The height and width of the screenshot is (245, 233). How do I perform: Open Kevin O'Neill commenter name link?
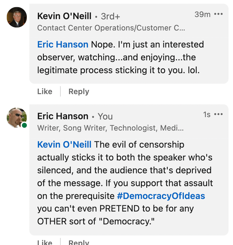[x=64, y=16]
